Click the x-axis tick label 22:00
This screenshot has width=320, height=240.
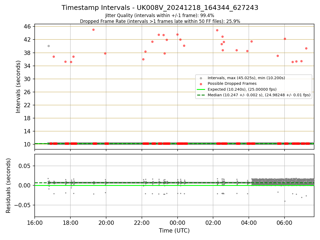coord(142,222)
